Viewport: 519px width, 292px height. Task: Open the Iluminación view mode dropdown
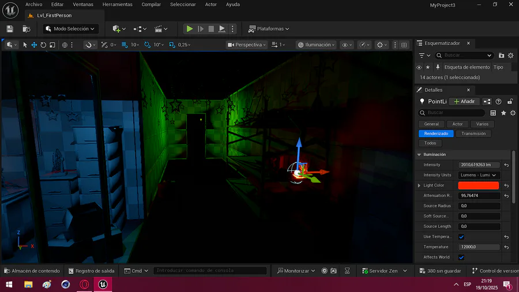(317, 44)
